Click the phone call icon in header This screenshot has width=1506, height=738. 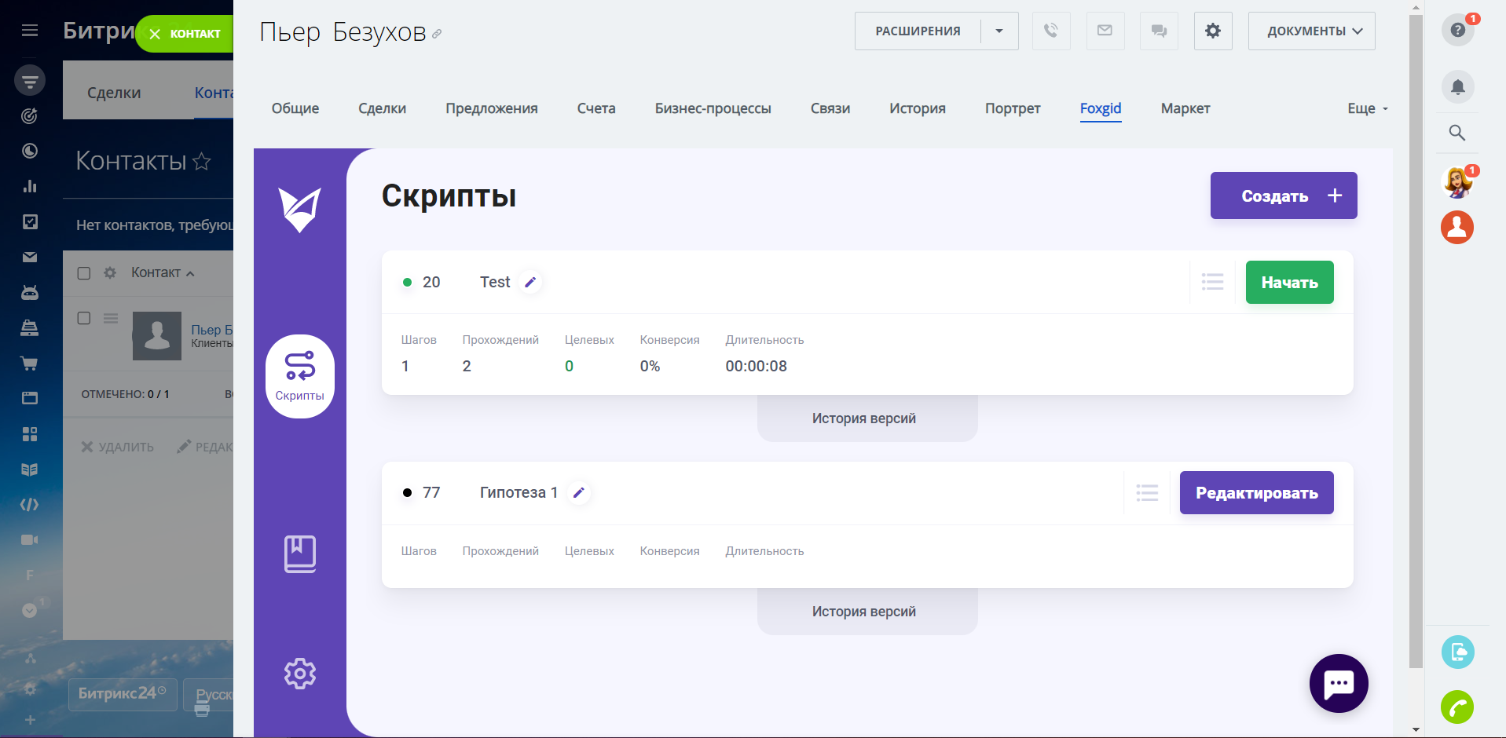click(1050, 31)
